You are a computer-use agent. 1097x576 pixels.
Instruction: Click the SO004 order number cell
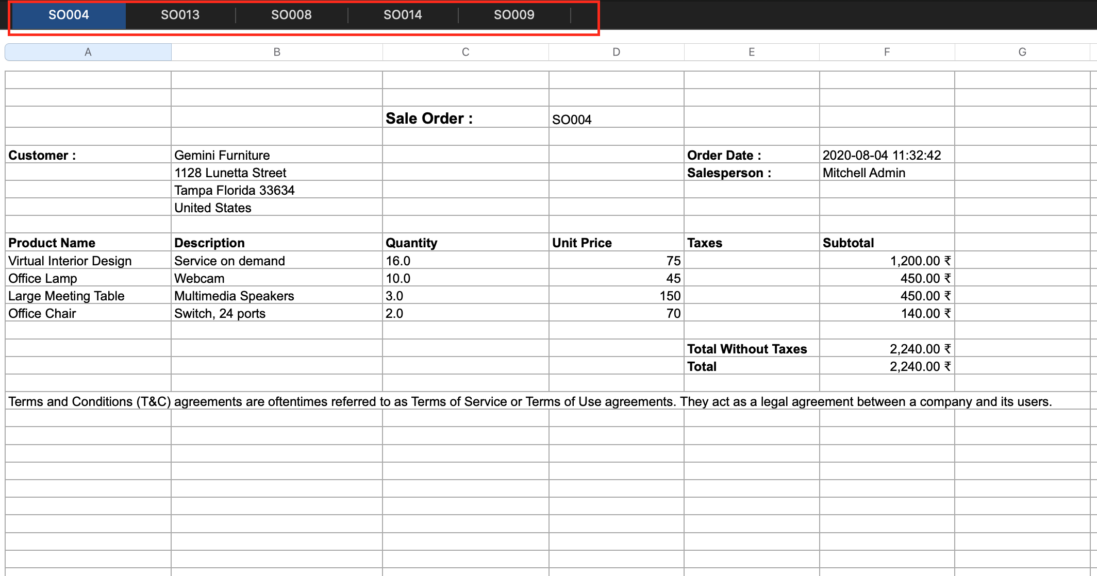[x=617, y=118]
